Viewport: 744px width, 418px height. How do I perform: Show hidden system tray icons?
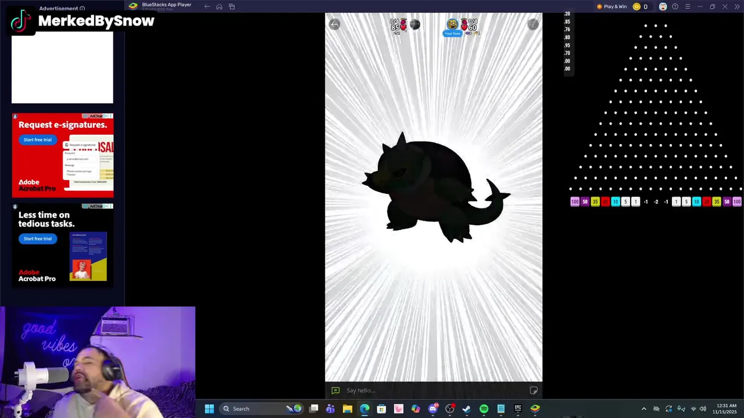[x=643, y=409]
